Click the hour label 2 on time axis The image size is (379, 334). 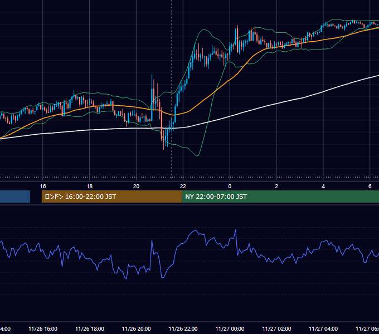pos(276,186)
